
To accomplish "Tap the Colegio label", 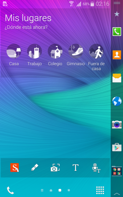I will click(x=55, y=64).
